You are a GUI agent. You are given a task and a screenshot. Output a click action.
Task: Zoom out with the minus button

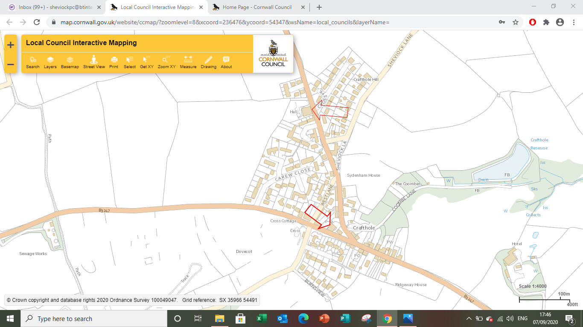[11, 65]
